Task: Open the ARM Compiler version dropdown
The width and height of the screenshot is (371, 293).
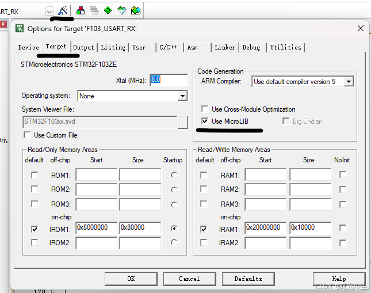Action: [349, 82]
